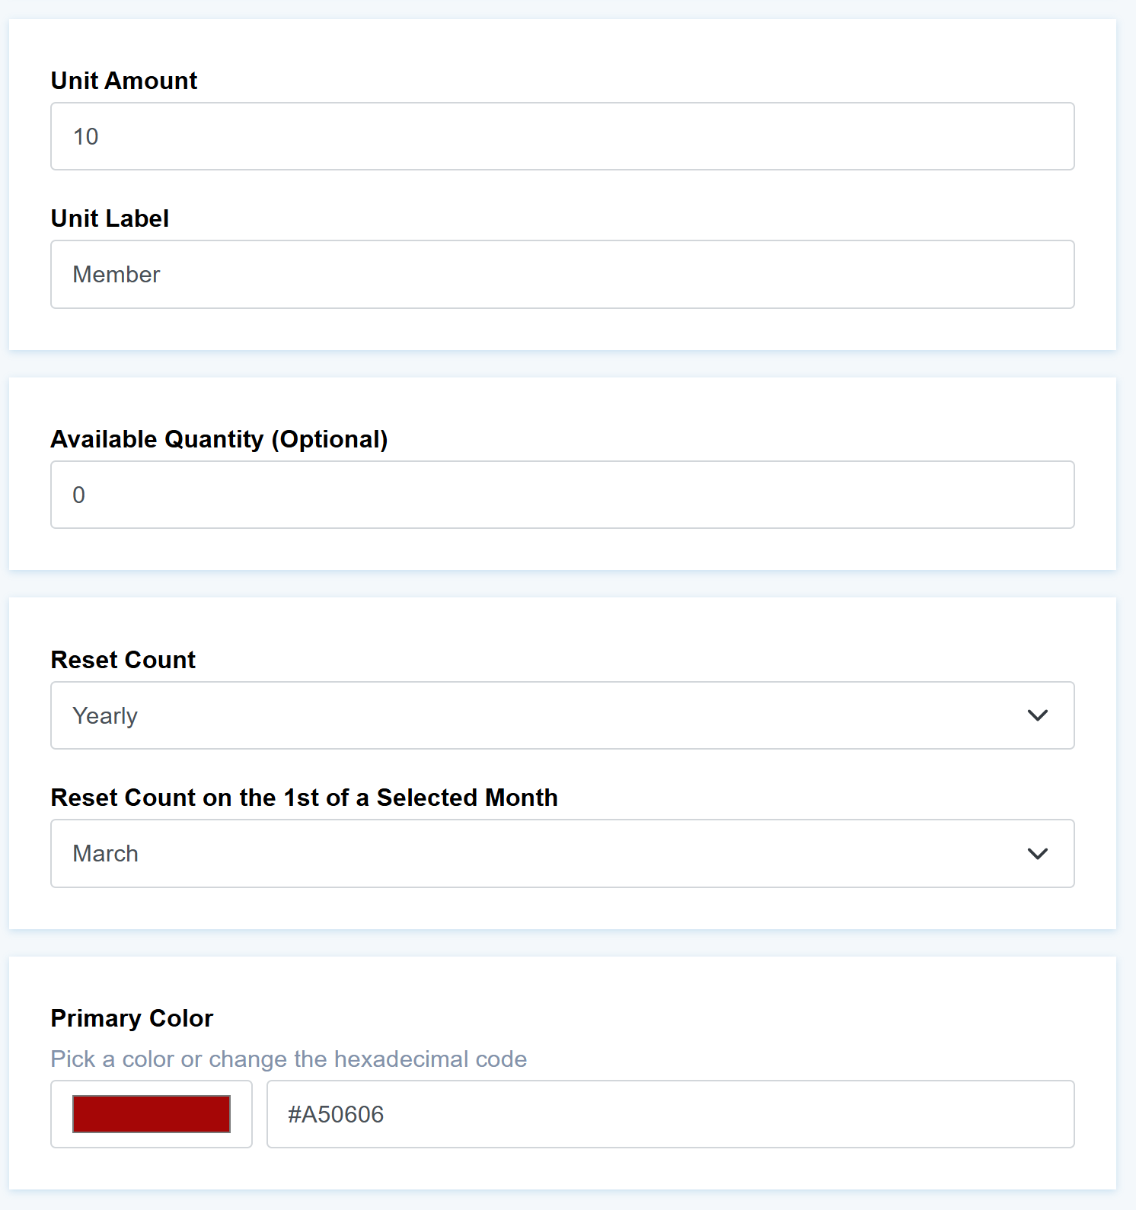Click the 'Unit Amount' label
Viewport: 1136px width, 1210px height.
click(x=124, y=81)
